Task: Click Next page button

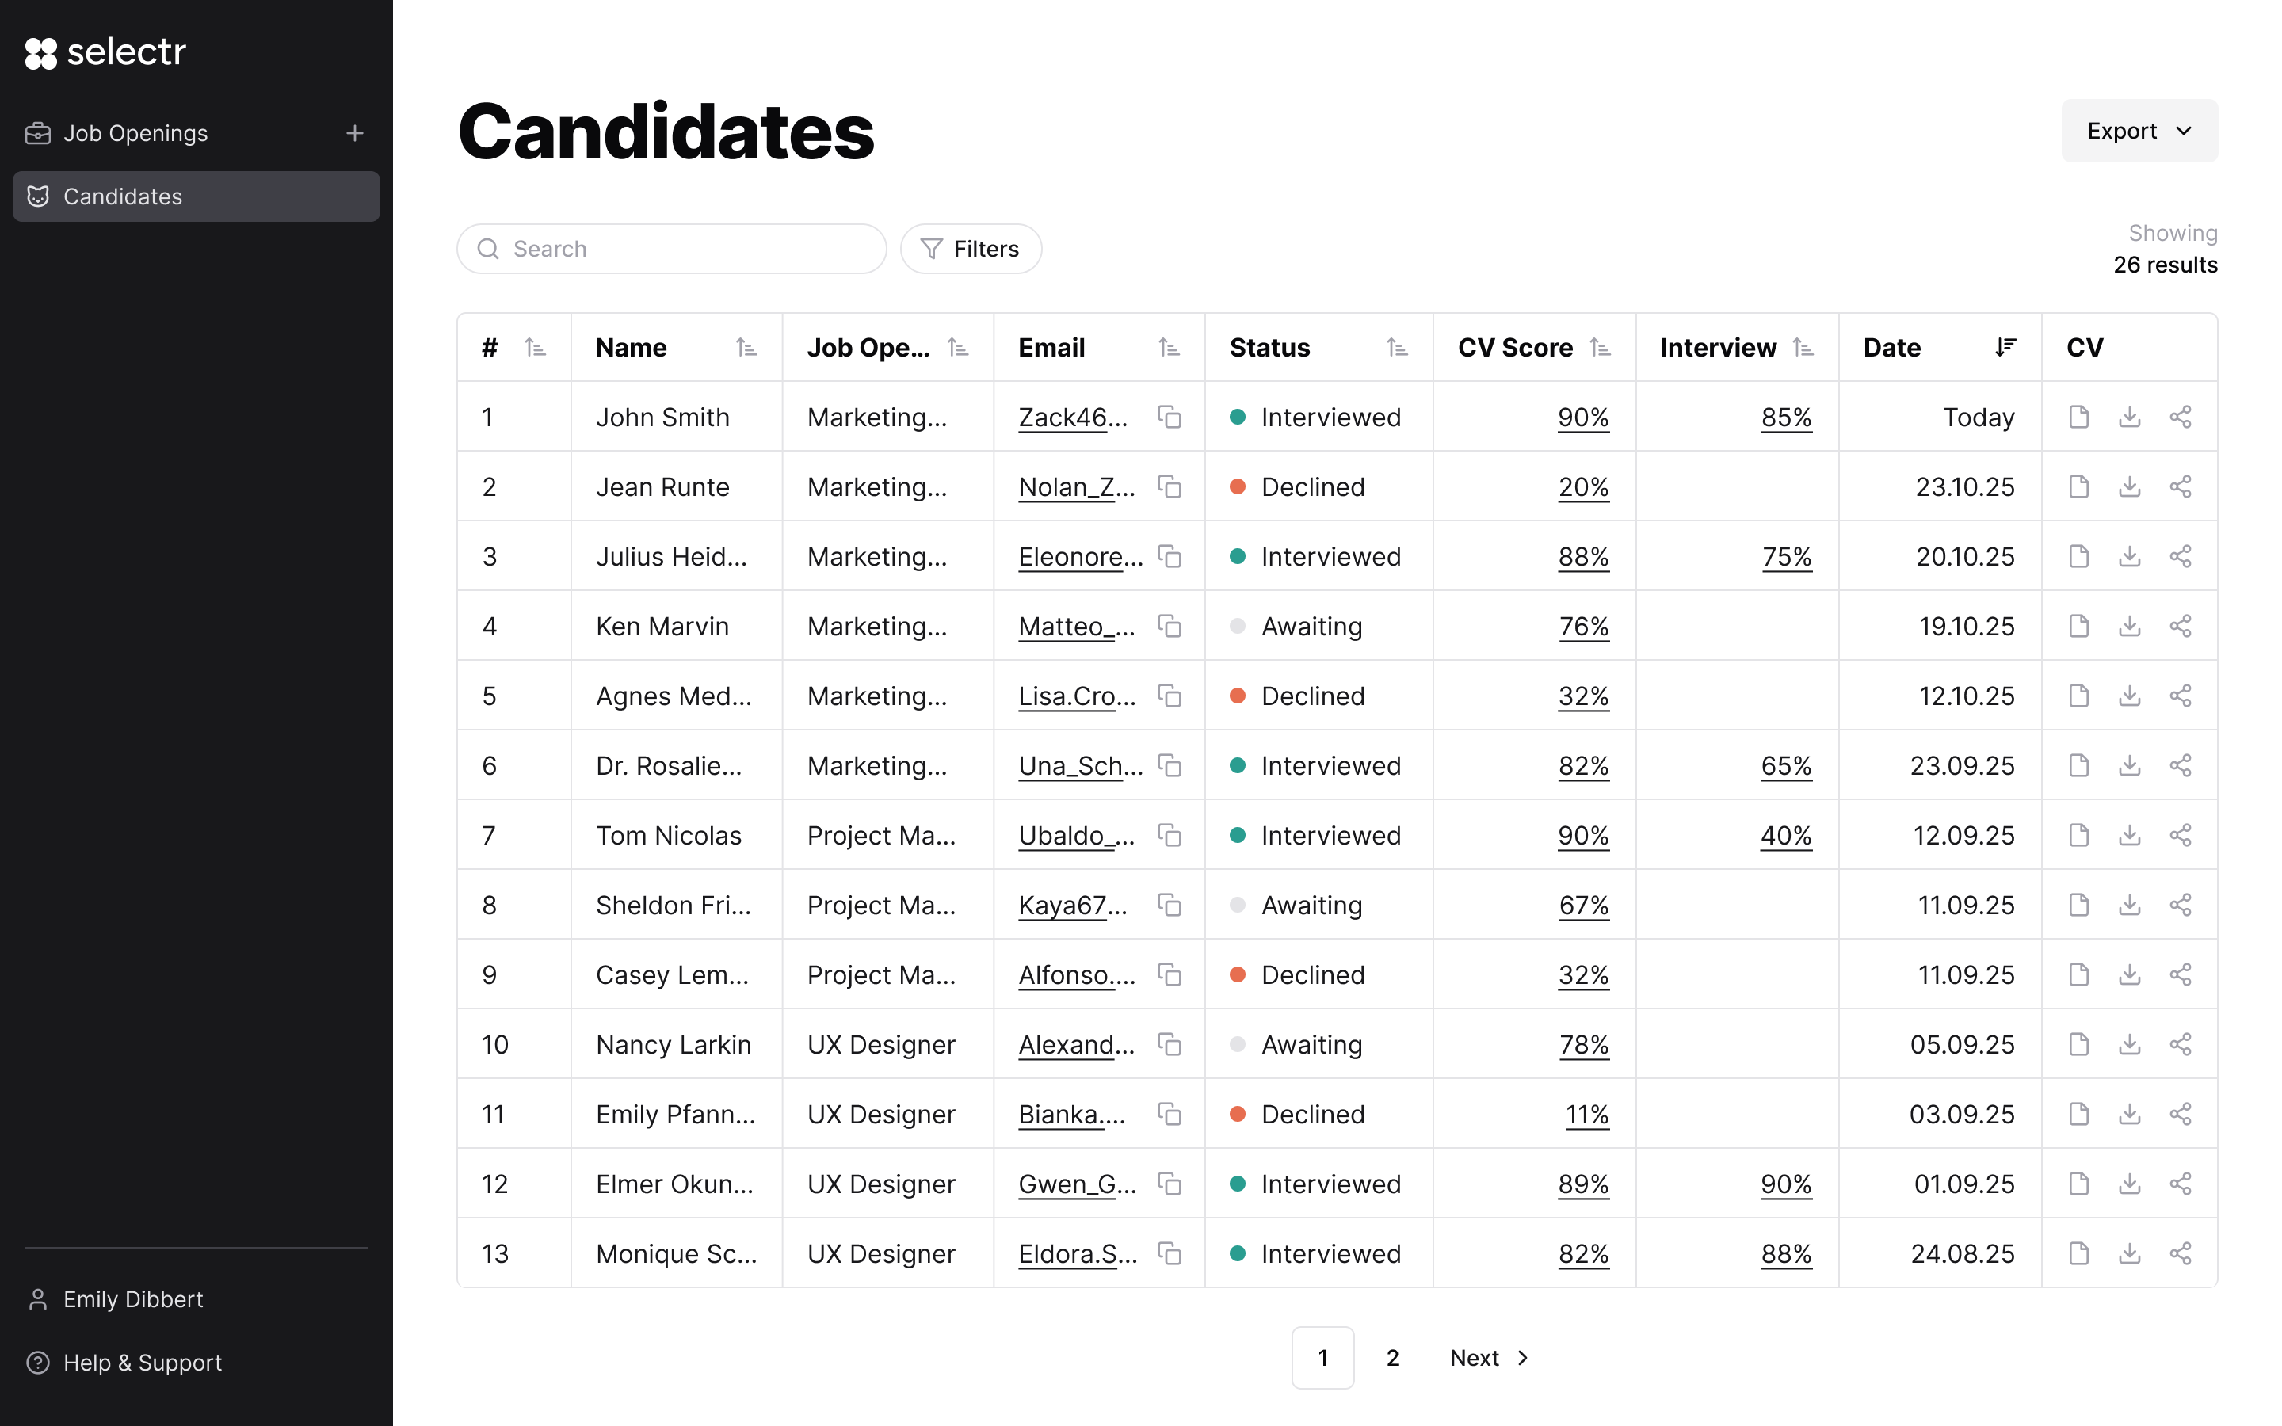Action: (1489, 1357)
